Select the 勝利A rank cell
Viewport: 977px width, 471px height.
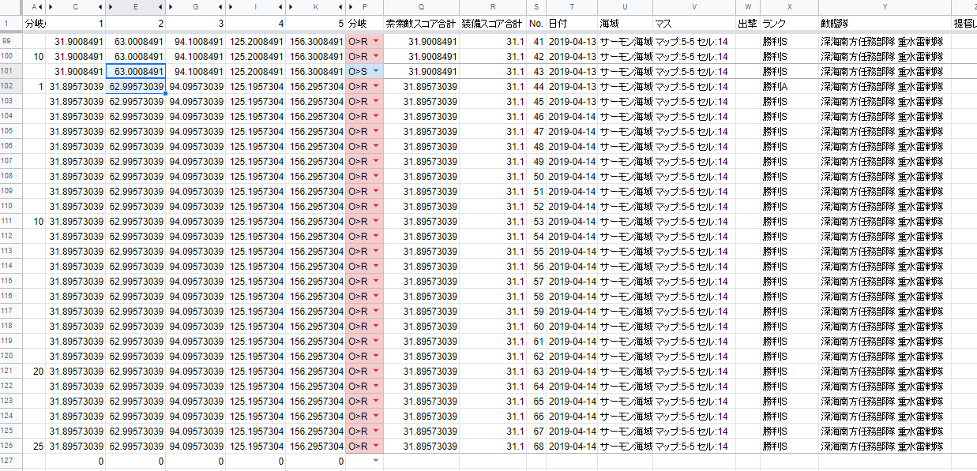[x=790, y=87]
